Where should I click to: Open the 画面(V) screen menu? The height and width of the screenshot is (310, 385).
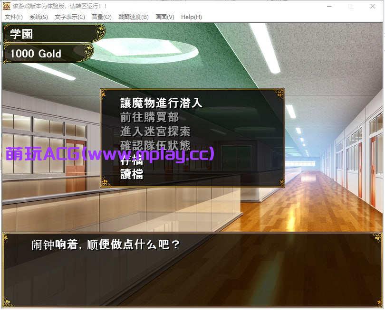pos(164,17)
